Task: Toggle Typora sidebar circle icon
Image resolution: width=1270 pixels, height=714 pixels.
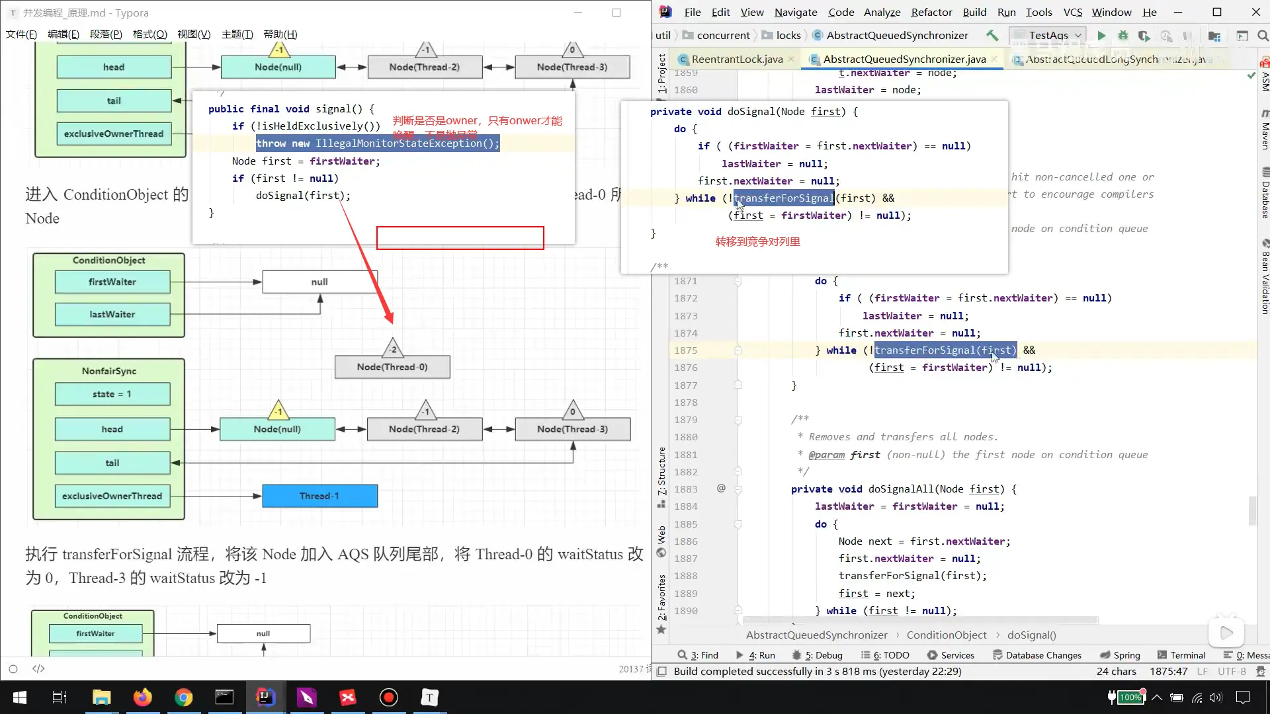Action: (13, 669)
